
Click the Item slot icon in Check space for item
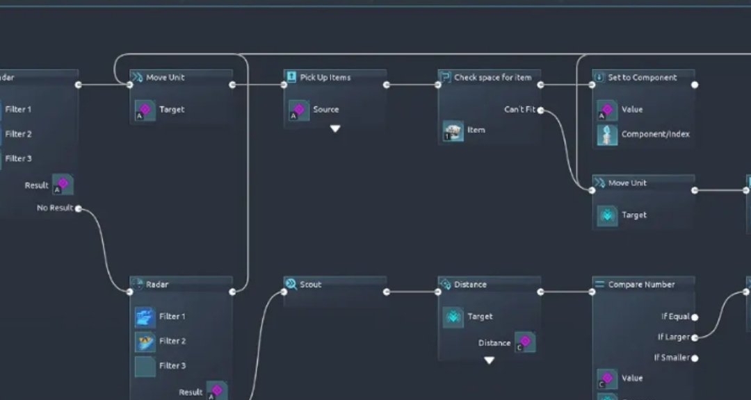(x=453, y=131)
